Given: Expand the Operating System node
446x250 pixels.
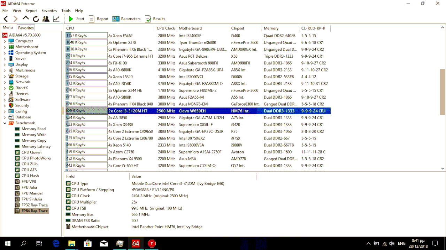Looking at the screenshot, I should point(5,53).
